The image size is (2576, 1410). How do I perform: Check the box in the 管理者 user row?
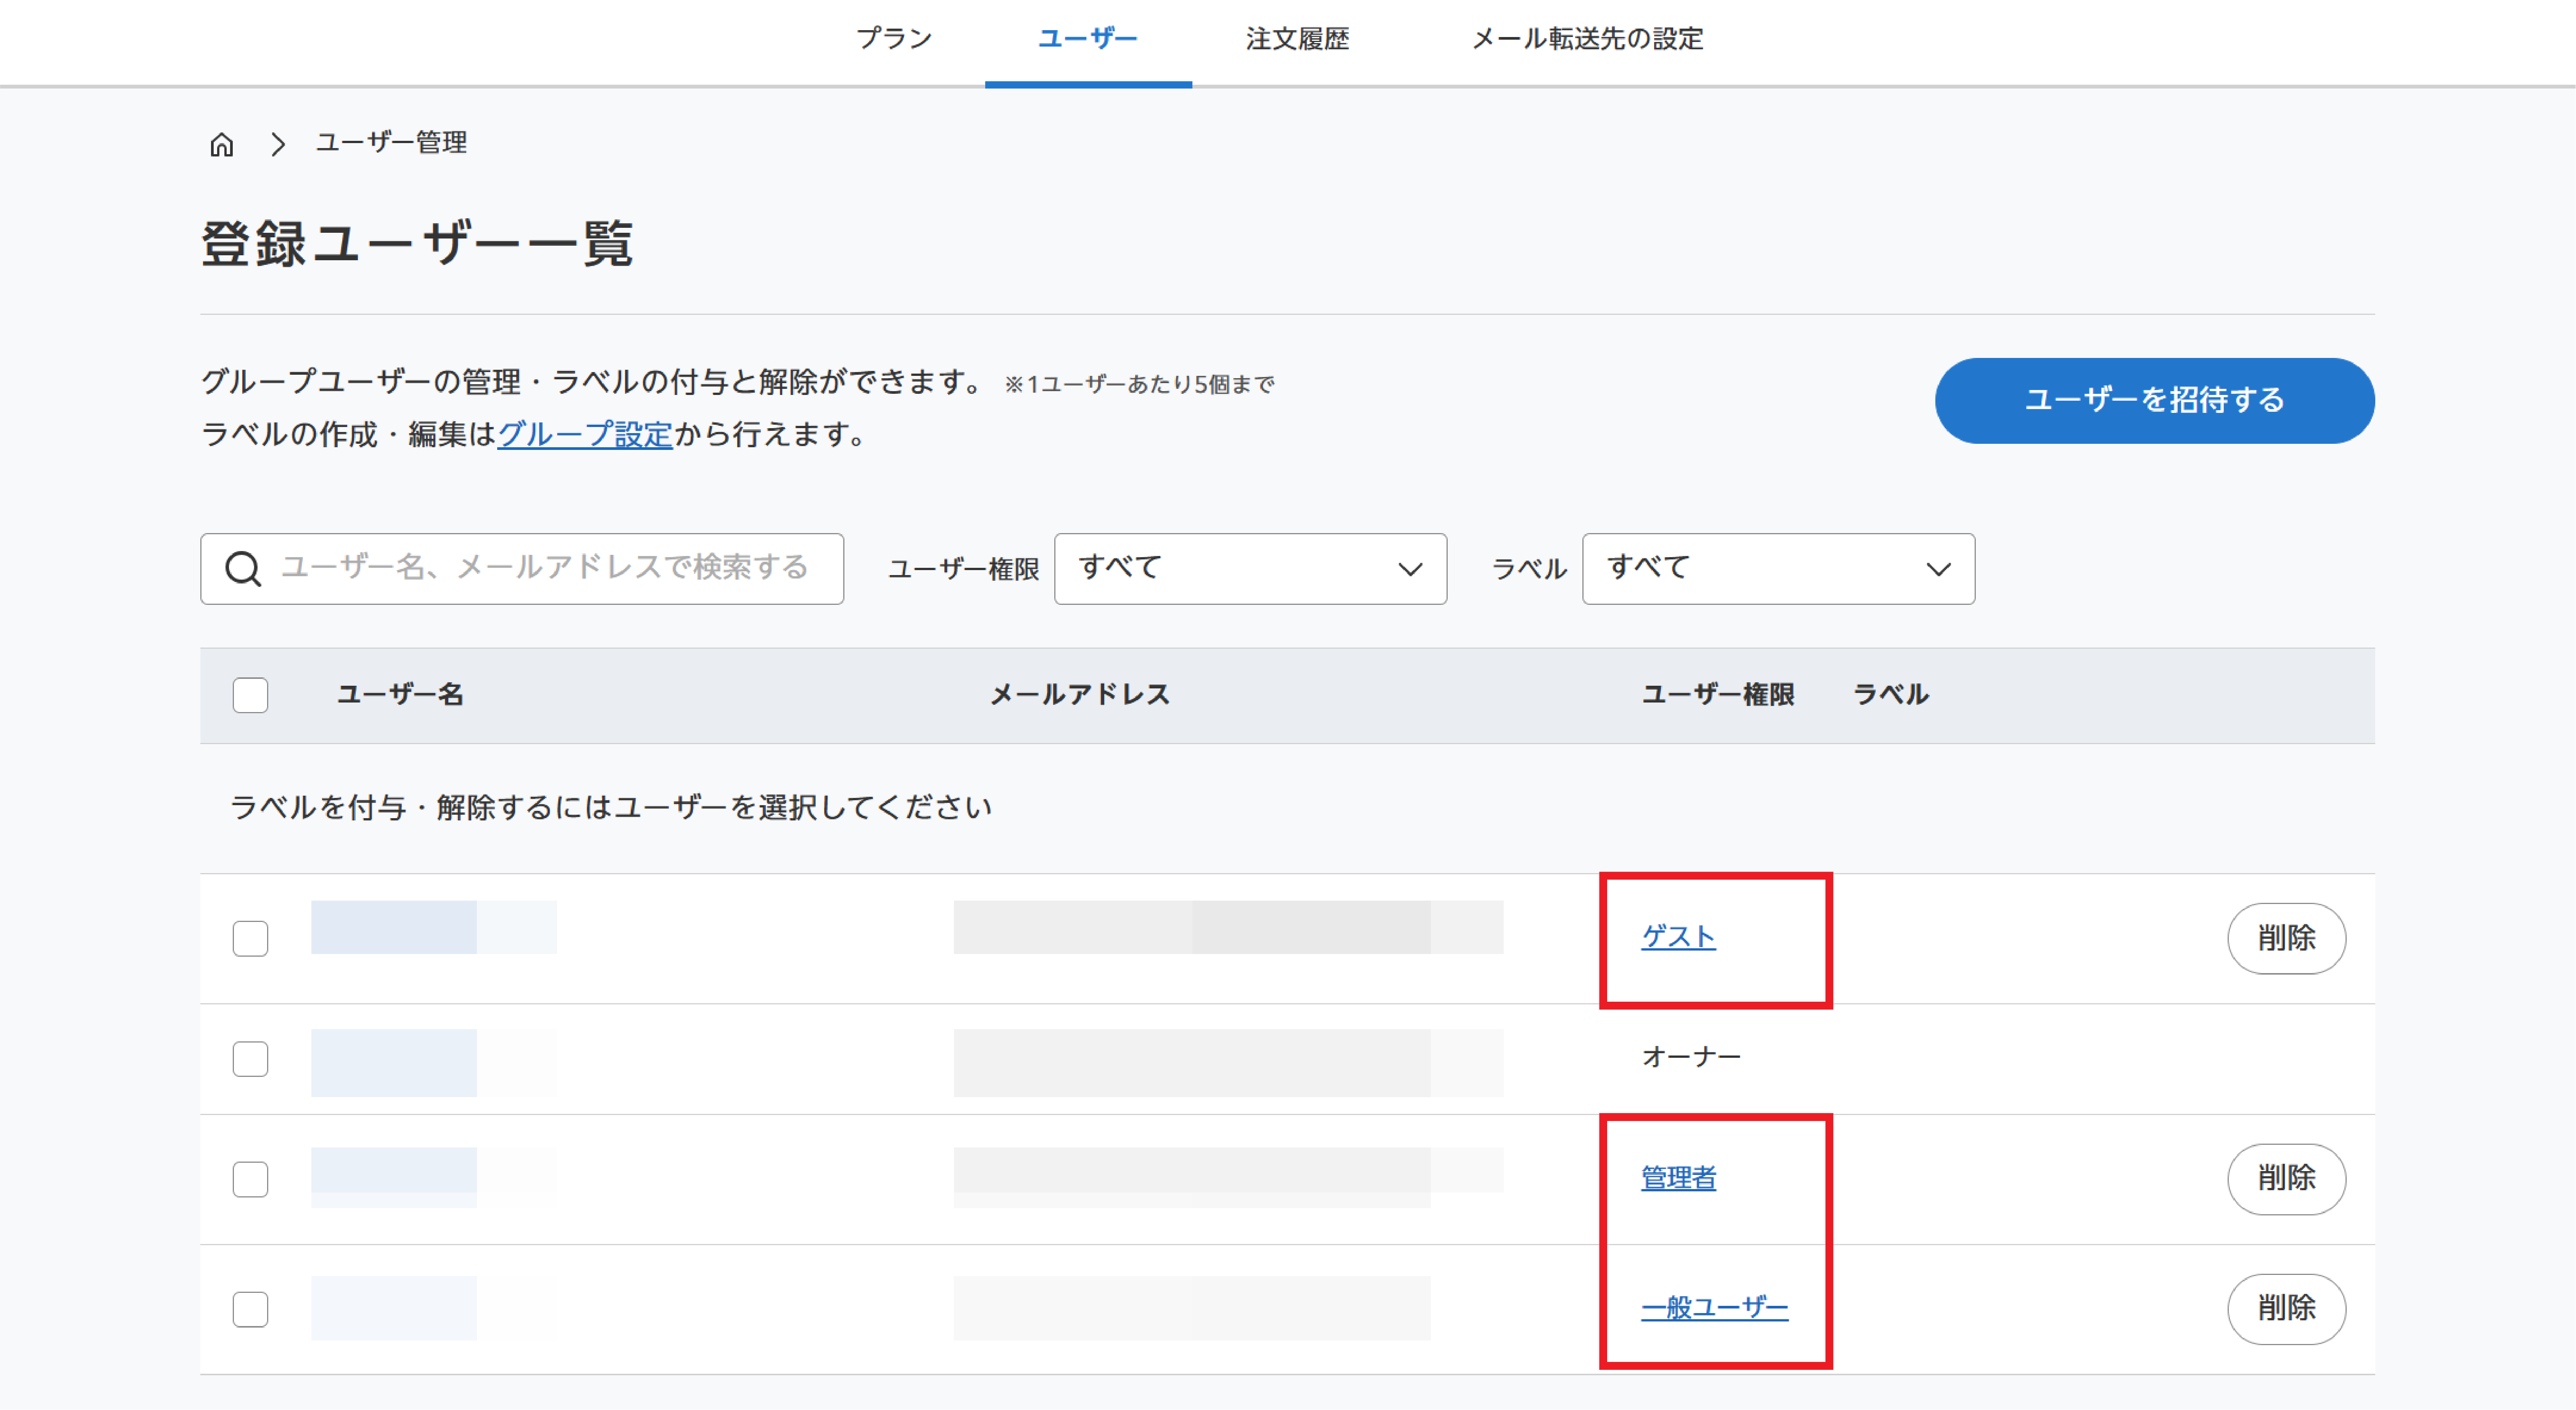[250, 1179]
